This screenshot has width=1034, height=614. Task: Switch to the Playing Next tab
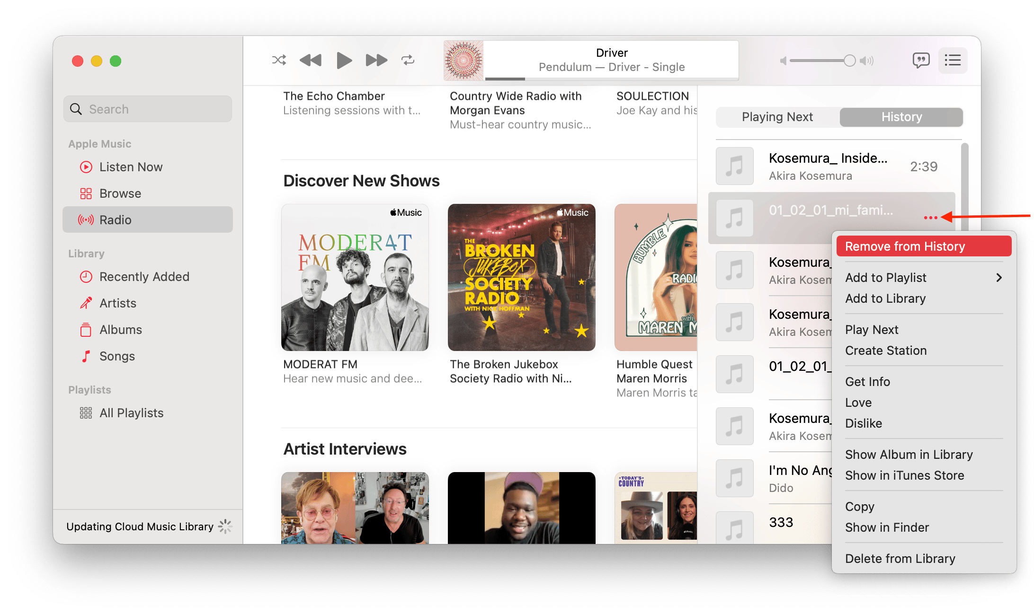pos(777,117)
